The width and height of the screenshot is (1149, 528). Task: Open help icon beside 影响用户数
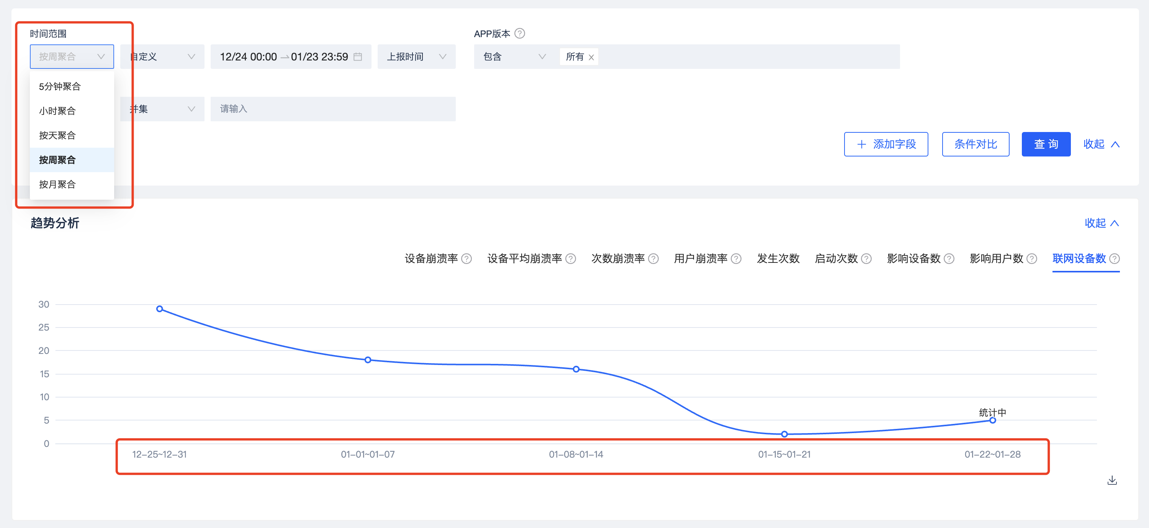coord(1032,258)
